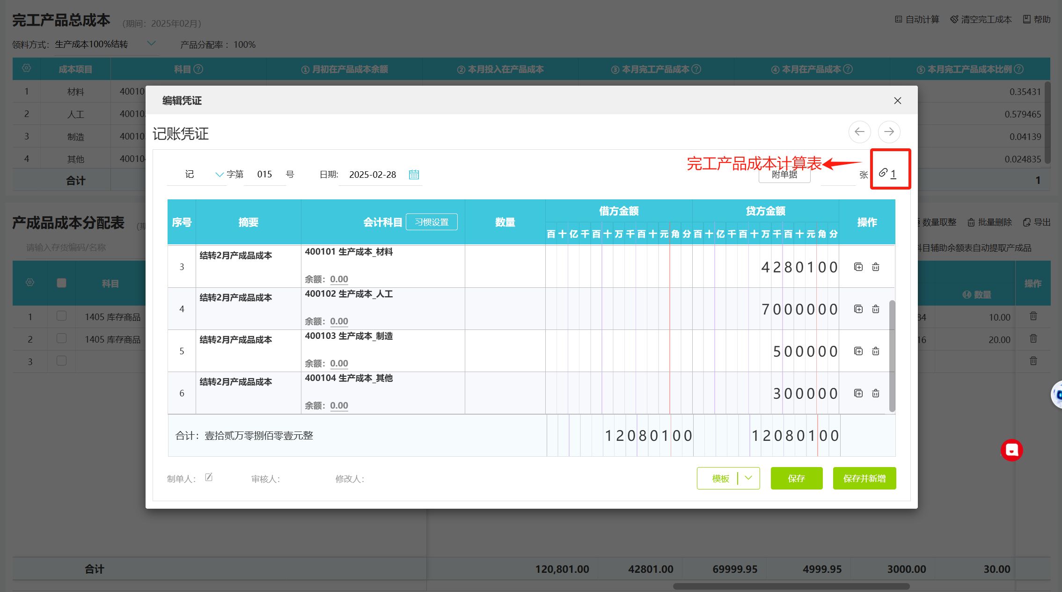
Task: Insert row icon on entry 5
Action: coord(858,351)
